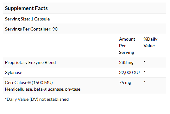Click the 288 mg amount

point(126,62)
